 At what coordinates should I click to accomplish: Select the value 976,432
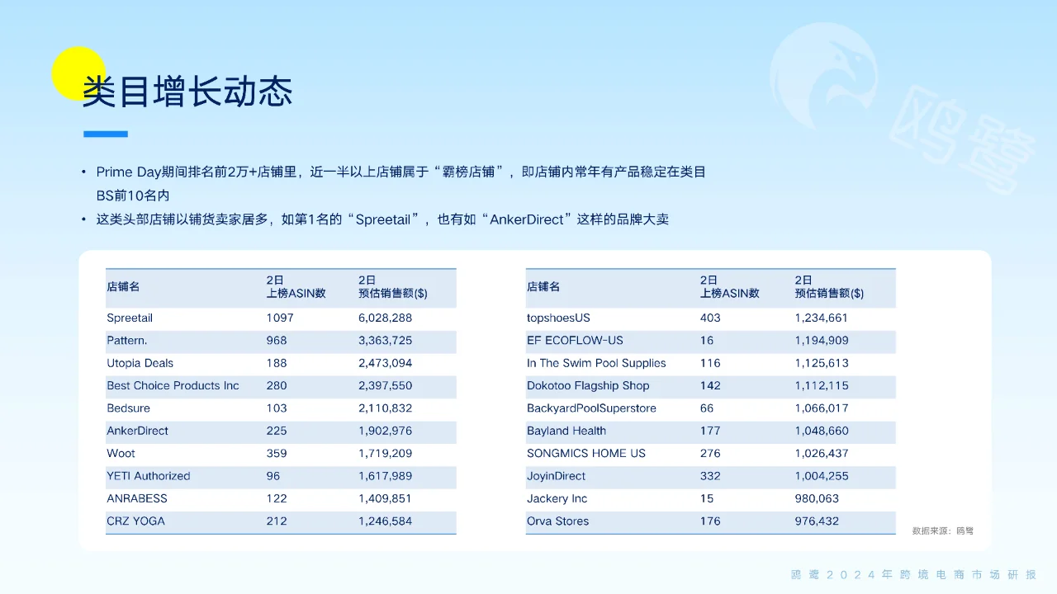818,521
